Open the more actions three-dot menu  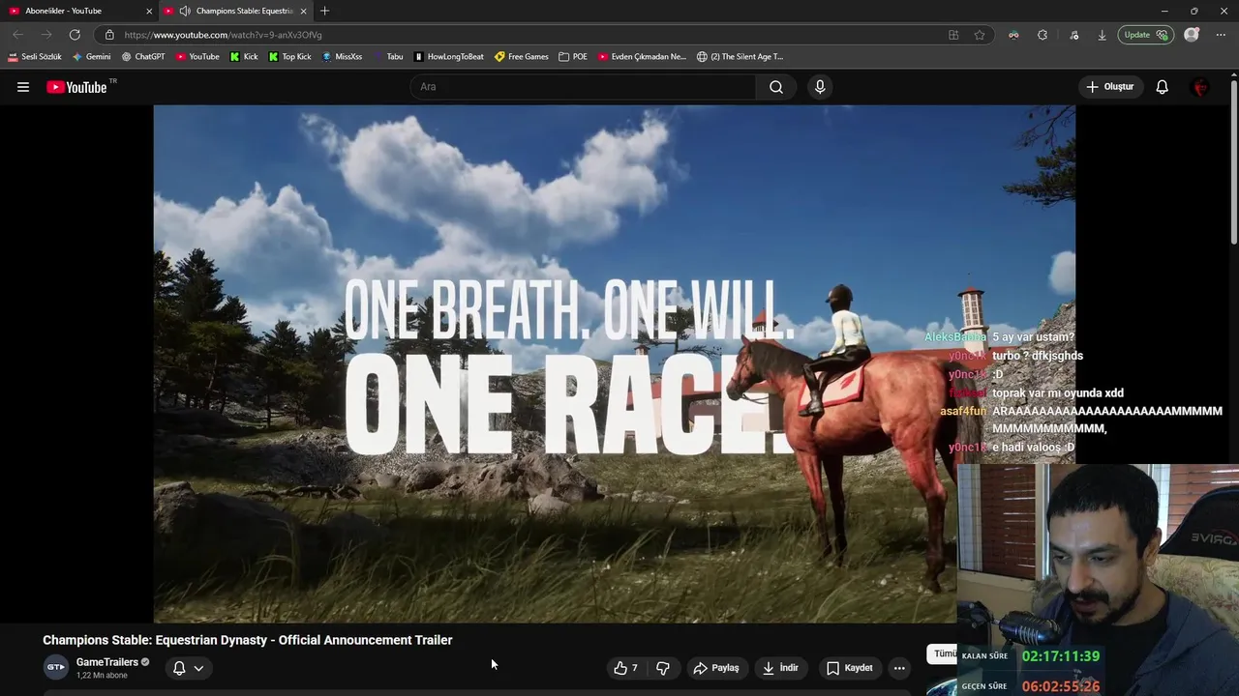tap(899, 668)
